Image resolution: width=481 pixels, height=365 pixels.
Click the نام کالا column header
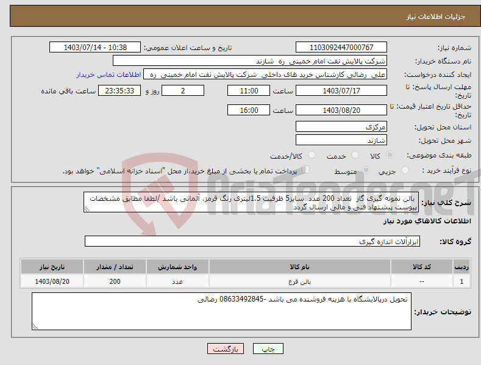pyautogui.click(x=300, y=267)
